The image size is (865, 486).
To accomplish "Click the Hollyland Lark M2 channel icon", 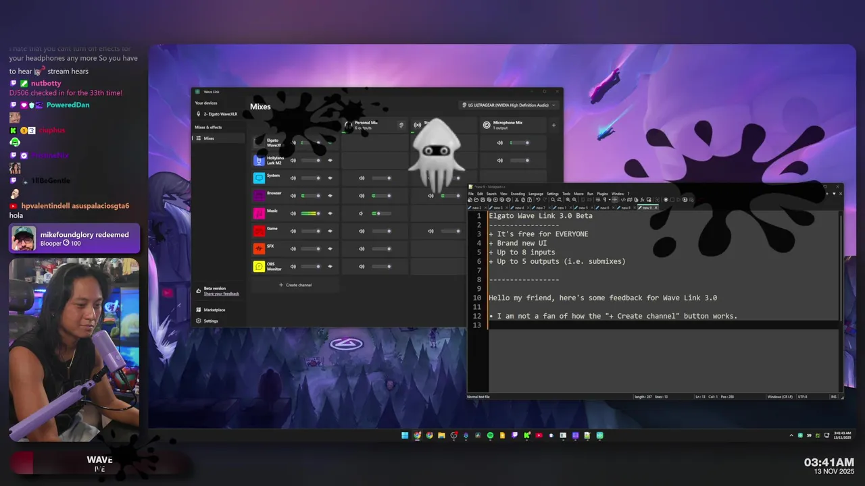I will click(x=259, y=160).
